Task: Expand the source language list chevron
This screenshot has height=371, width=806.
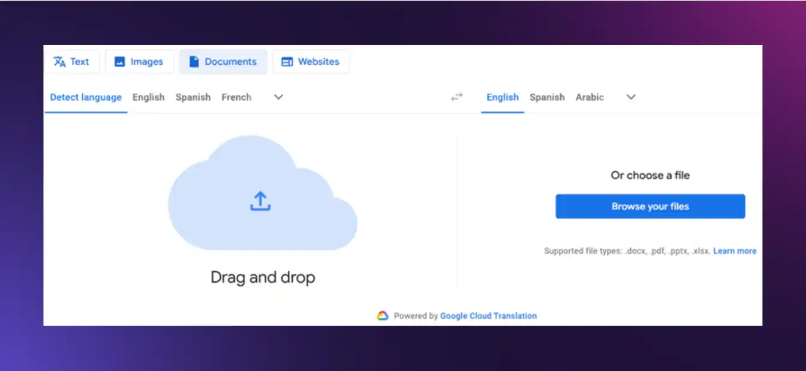Action: pos(278,97)
